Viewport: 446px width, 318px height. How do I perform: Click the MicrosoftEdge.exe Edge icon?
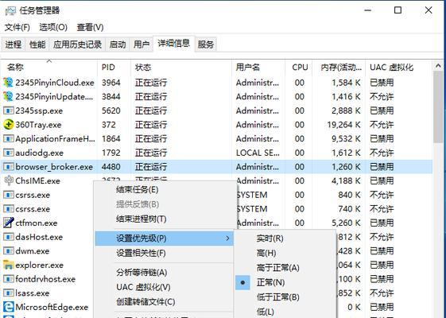click(8, 307)
